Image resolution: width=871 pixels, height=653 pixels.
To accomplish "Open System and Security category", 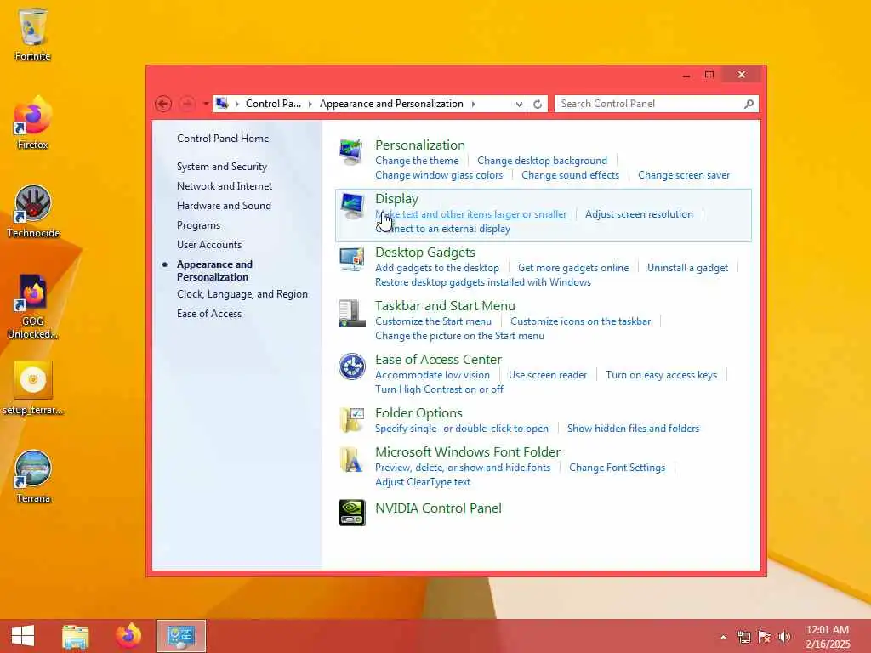I will [222, 167].
